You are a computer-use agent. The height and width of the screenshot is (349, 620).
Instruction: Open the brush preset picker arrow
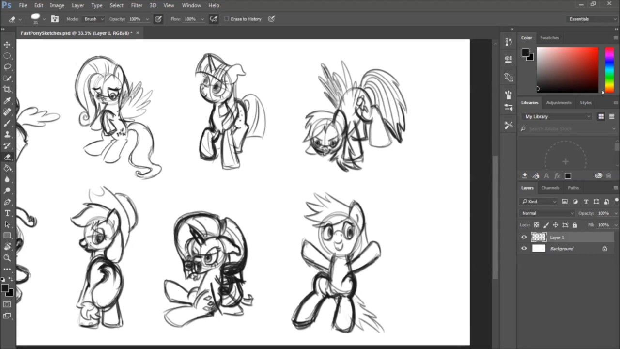(44, 19)
